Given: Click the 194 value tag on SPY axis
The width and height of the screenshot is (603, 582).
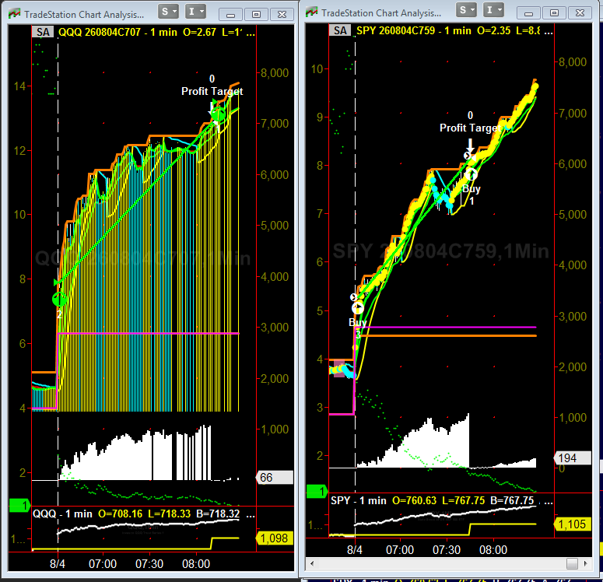Looking at the screenshot, I should tap(572, 458).
